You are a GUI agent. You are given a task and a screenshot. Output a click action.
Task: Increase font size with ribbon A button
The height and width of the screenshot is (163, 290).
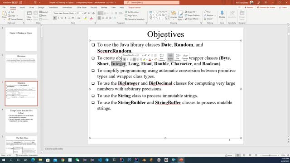[x=85, y=13]
